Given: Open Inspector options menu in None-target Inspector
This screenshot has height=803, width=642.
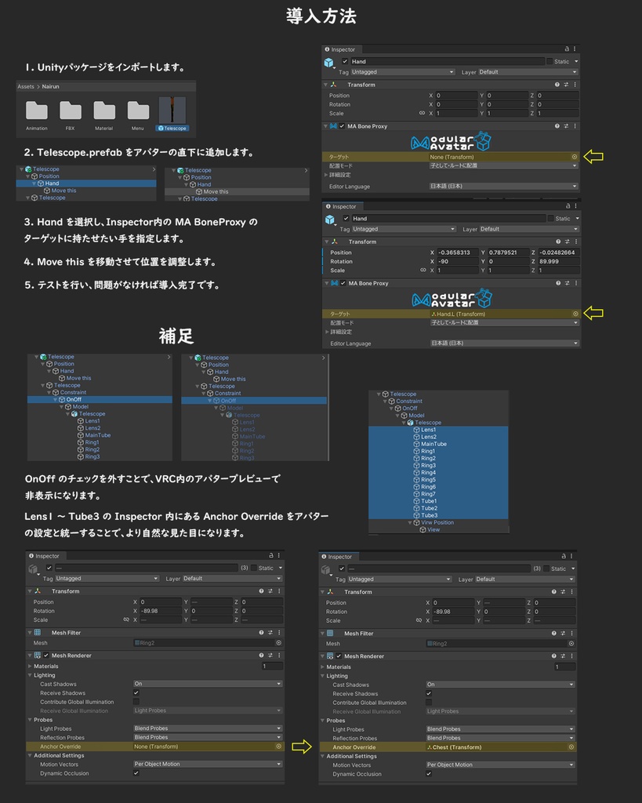Looking at the screenshot, I should tap(575, 49).
